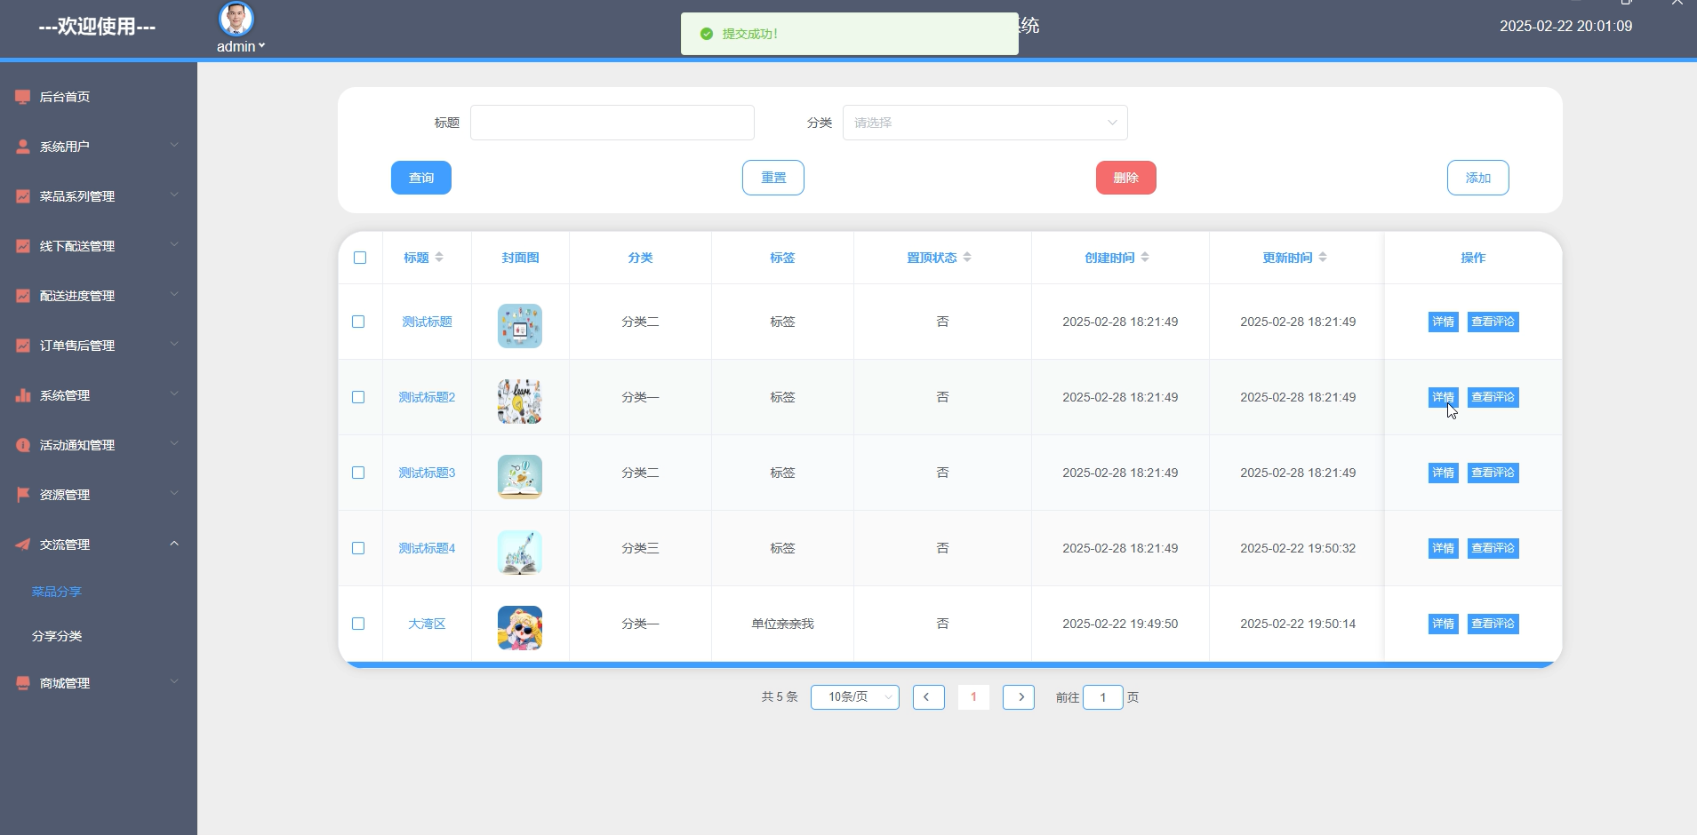The height and width of the screenshot is (835, 1697).
Task: Open 后台首页 menu item
Action: coord(99,97)
